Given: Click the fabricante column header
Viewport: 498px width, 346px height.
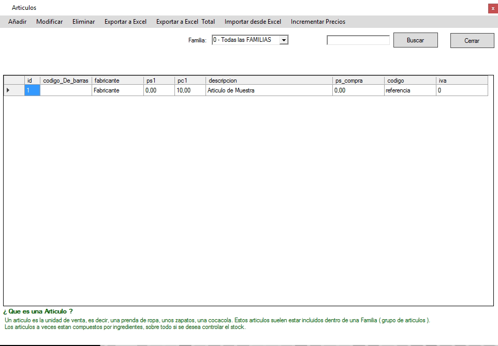Looking at the screenshot, I should 118,81.
